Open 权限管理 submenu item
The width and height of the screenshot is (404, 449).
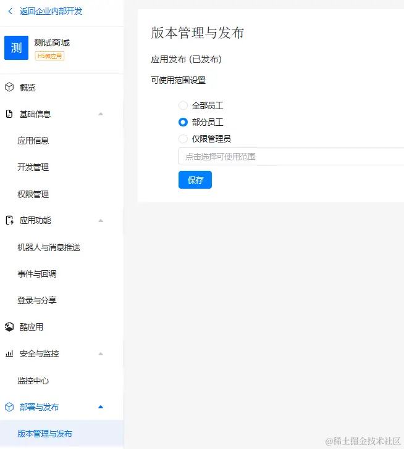click(33, 194)
